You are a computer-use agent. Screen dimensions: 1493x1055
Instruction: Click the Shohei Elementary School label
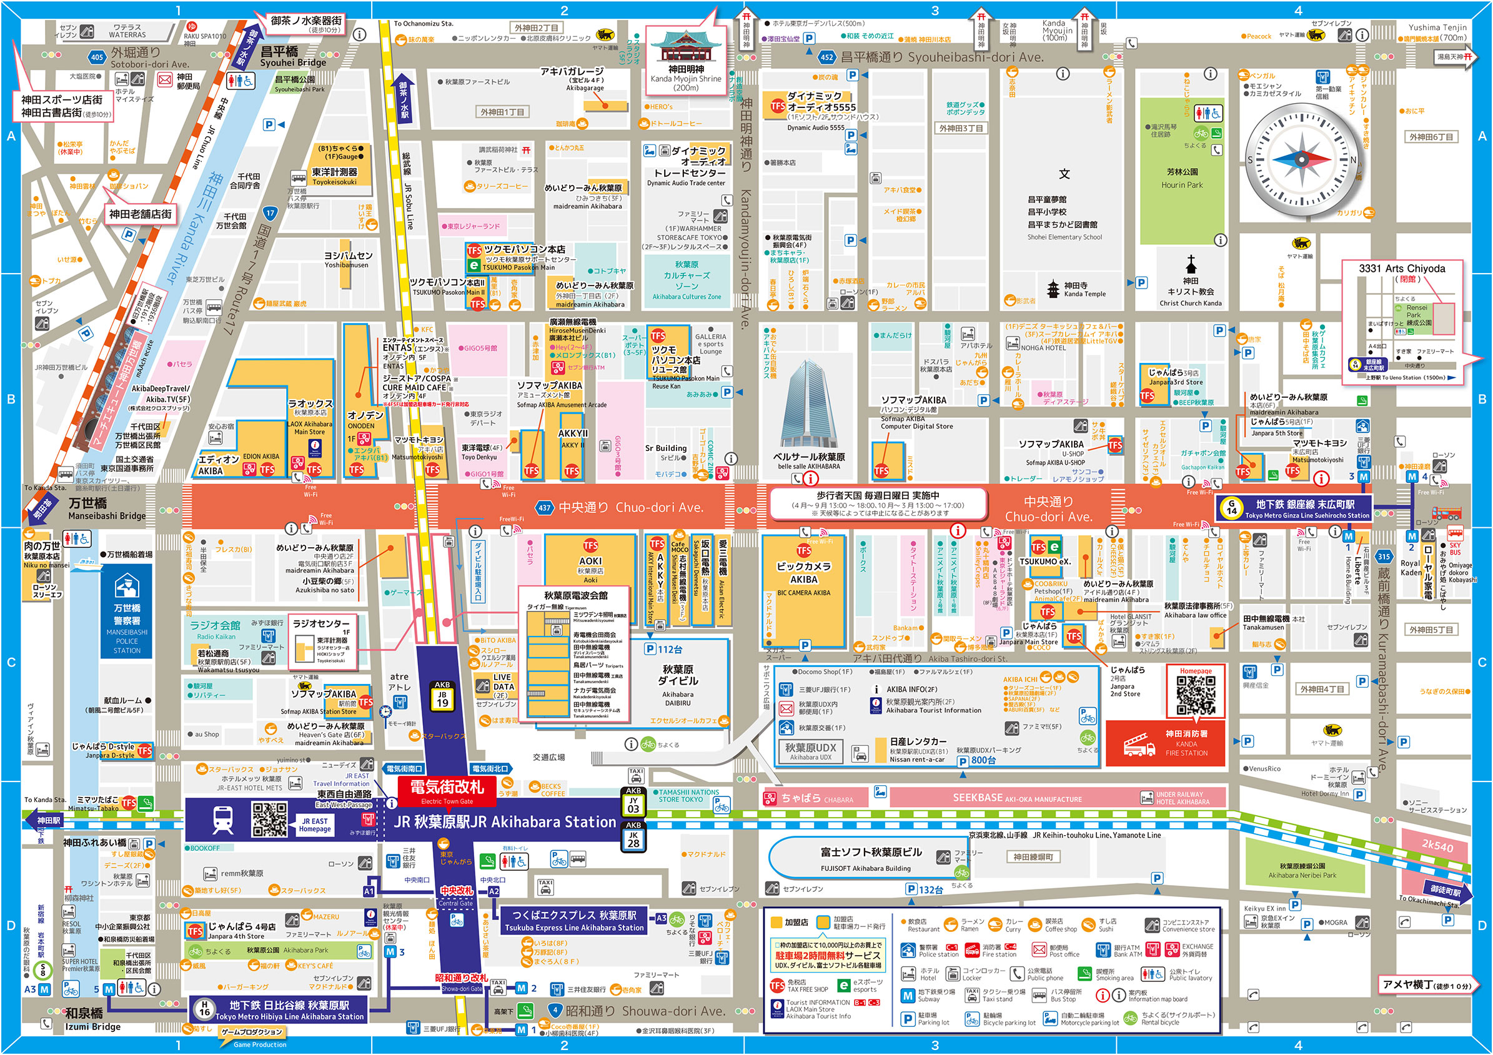pyautogui.click(x=1065, y=237)
